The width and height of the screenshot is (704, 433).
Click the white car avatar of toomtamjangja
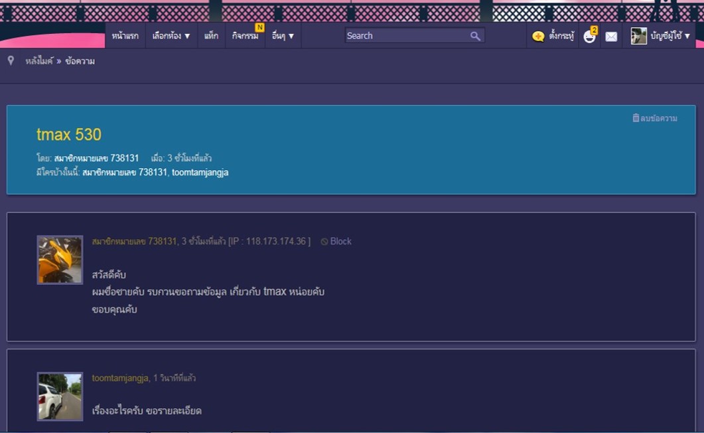pos(60,396)
